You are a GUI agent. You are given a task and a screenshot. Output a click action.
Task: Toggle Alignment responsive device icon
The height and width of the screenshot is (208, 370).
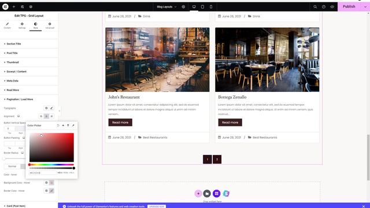click(18, 116)
